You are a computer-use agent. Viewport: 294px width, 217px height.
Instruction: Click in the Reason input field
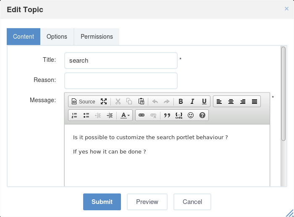click(x=121, y=81)
